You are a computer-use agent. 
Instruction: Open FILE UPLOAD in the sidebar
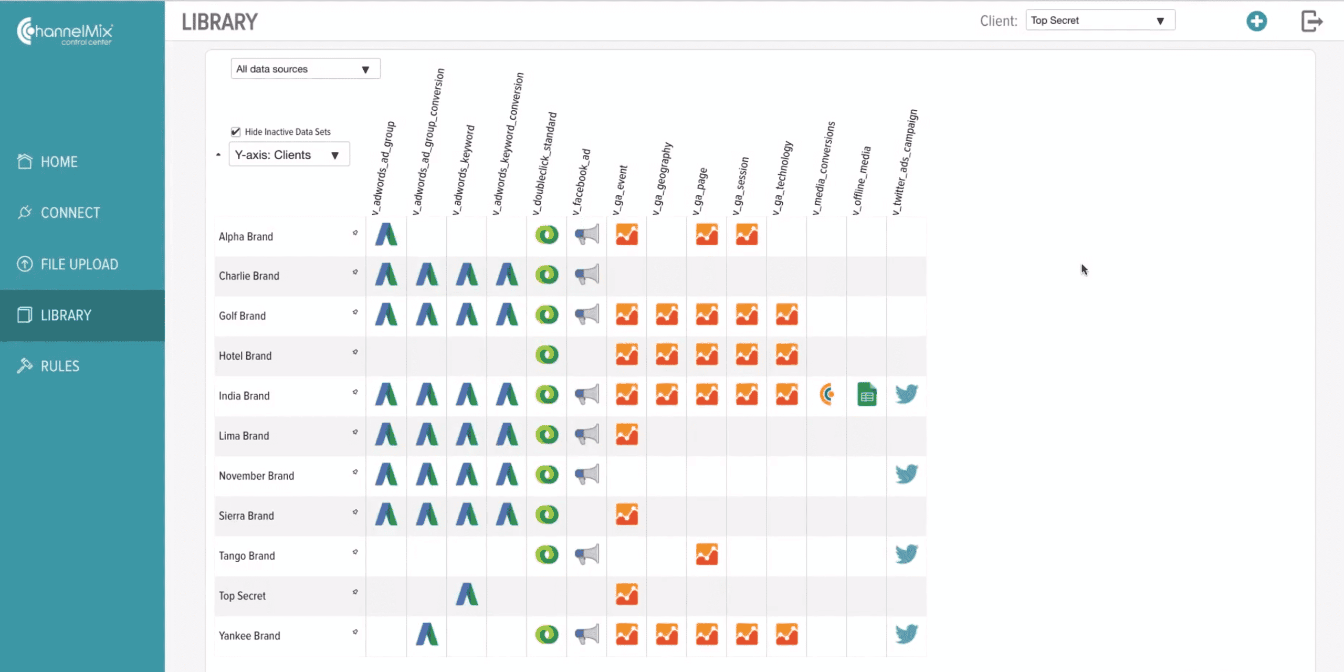click(67, 264)
